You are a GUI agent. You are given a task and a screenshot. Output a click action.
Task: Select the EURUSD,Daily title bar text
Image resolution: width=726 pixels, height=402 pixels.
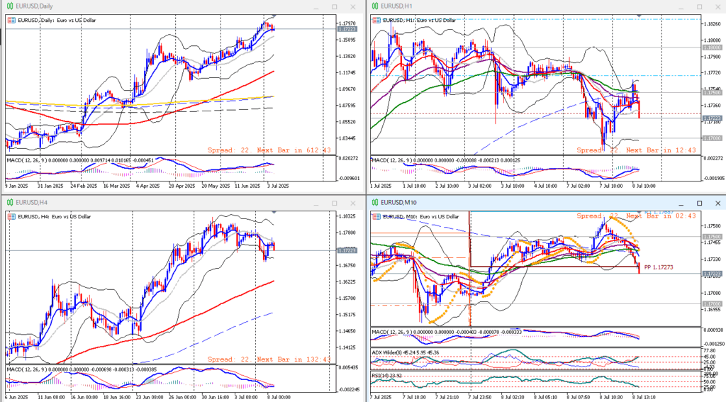[x=34, y=6]
